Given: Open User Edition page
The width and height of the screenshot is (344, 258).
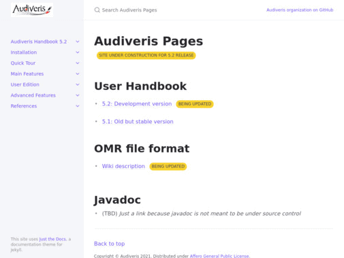Looking at the screenshot, I should 25,84.
